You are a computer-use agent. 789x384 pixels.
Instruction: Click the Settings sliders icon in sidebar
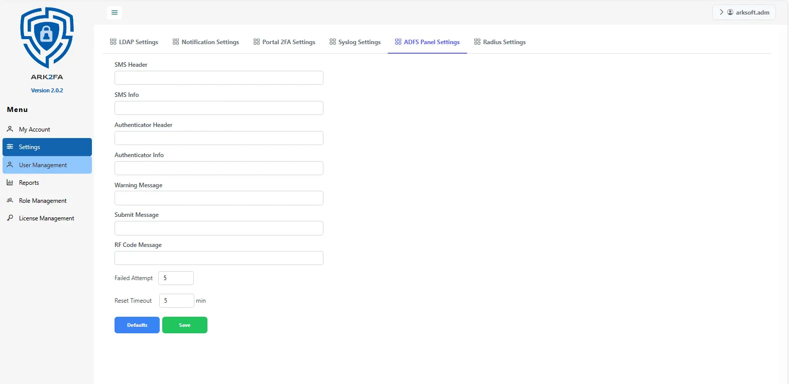(10, 147)
